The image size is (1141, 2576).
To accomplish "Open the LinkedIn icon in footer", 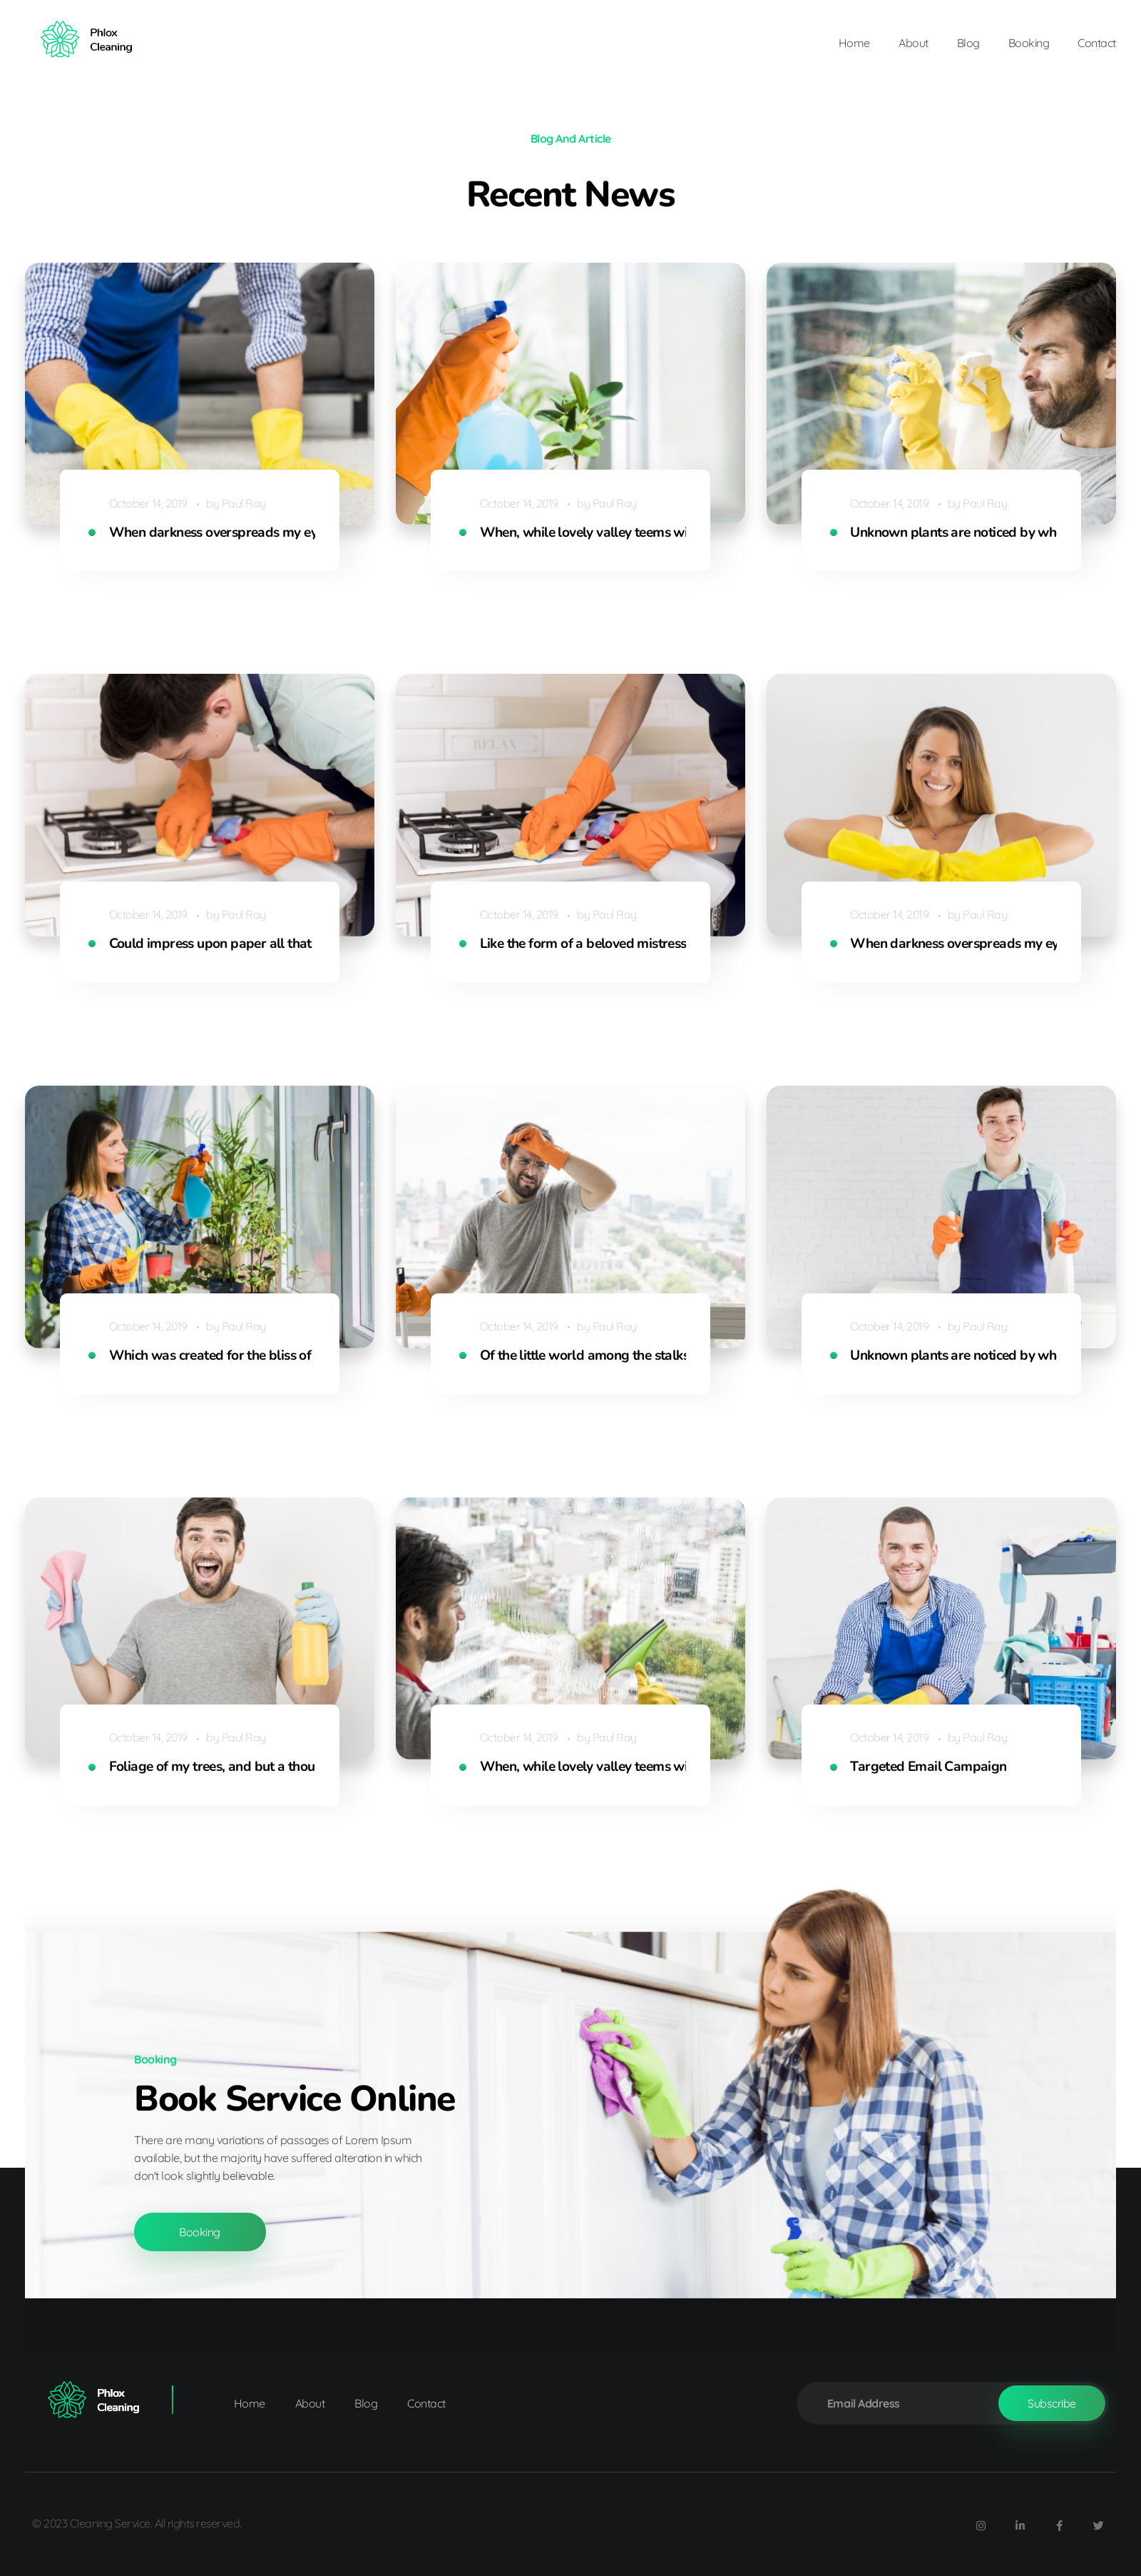I will coord(1019,2525).
